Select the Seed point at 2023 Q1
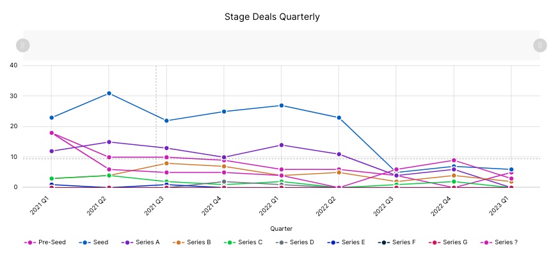Viewport: 560px width, 259px height. (511, 169)
